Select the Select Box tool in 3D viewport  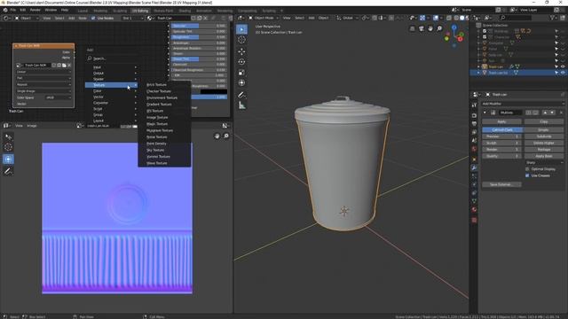click(241, 29)
